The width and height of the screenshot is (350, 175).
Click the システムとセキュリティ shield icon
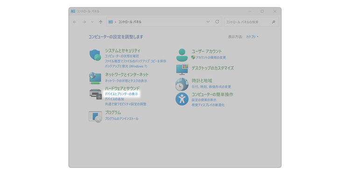pos(95,55)
